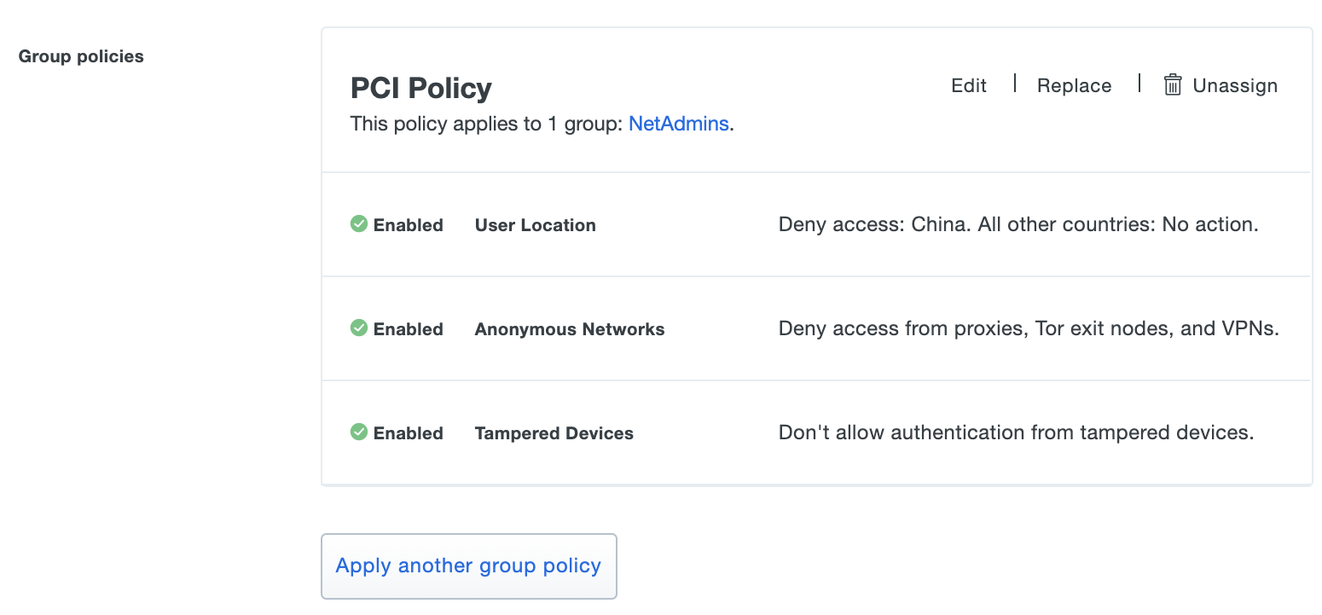Click the Tampered Devices policy name
Screen dimensions: 1322x615
(x=554, y=432)
